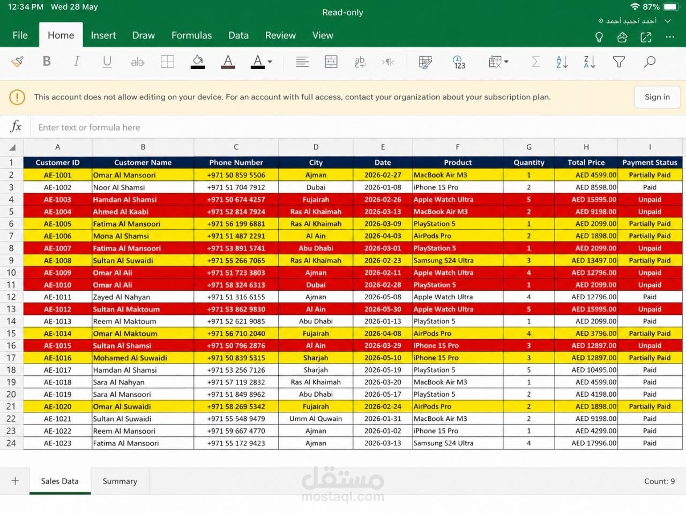Open Find with the magnifier icon
Viewport: 686px width, 514px height.
coord(650,62)
